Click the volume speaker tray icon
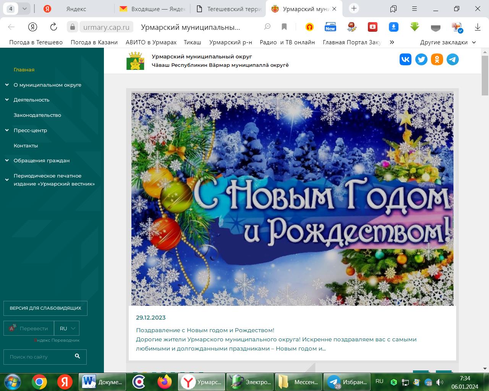 (439, 382)
